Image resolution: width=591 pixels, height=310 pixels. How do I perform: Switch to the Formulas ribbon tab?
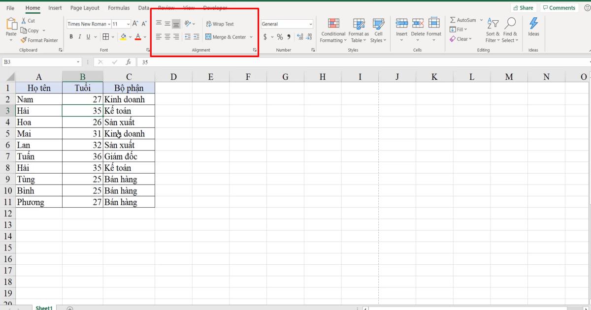click(x=119, y=8)
